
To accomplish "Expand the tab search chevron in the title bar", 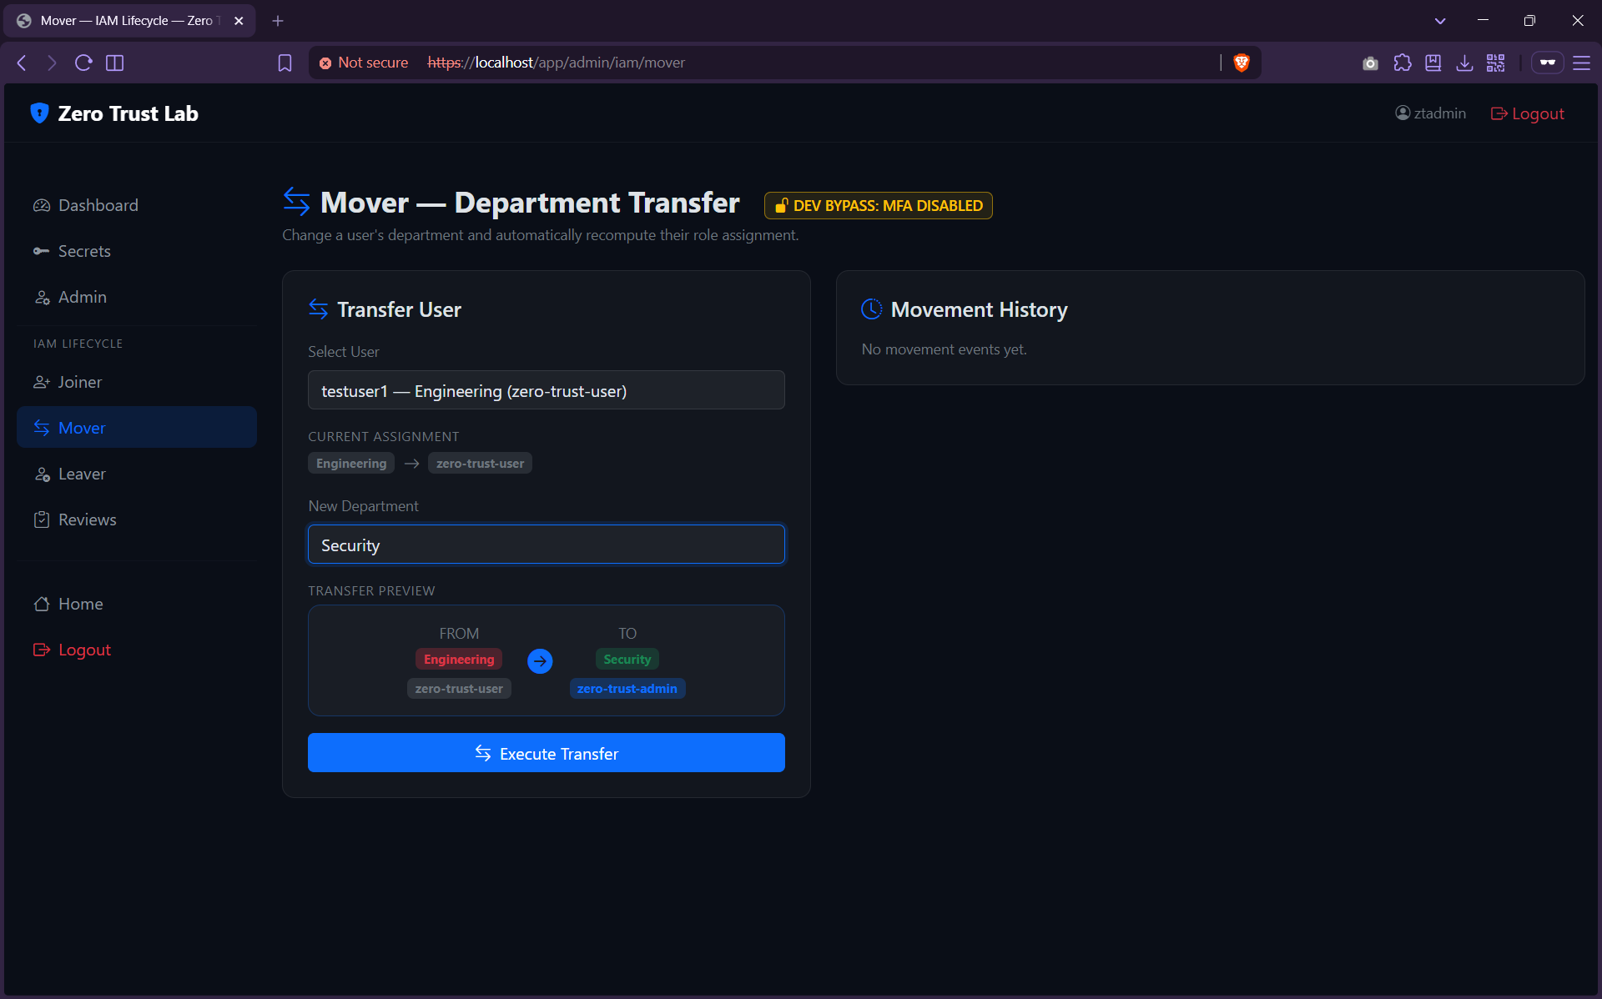I will coord(1440,21).
